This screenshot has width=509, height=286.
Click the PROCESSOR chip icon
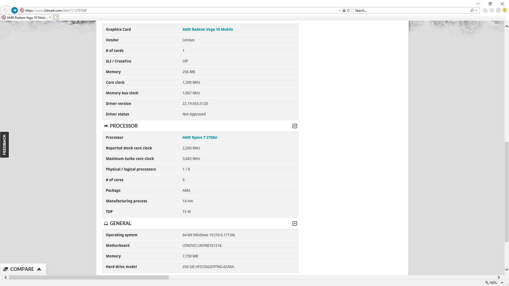pyautogui.click(x=106, y=126)
